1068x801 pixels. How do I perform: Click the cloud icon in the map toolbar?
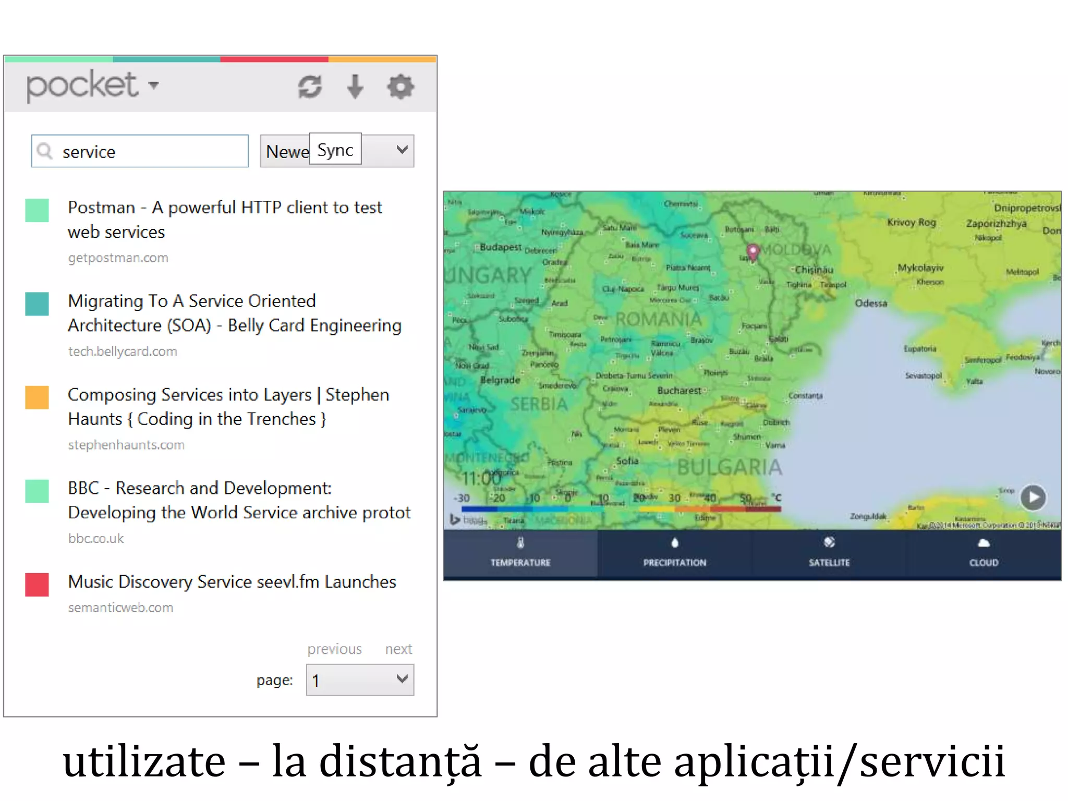click(x=983, y=543)
